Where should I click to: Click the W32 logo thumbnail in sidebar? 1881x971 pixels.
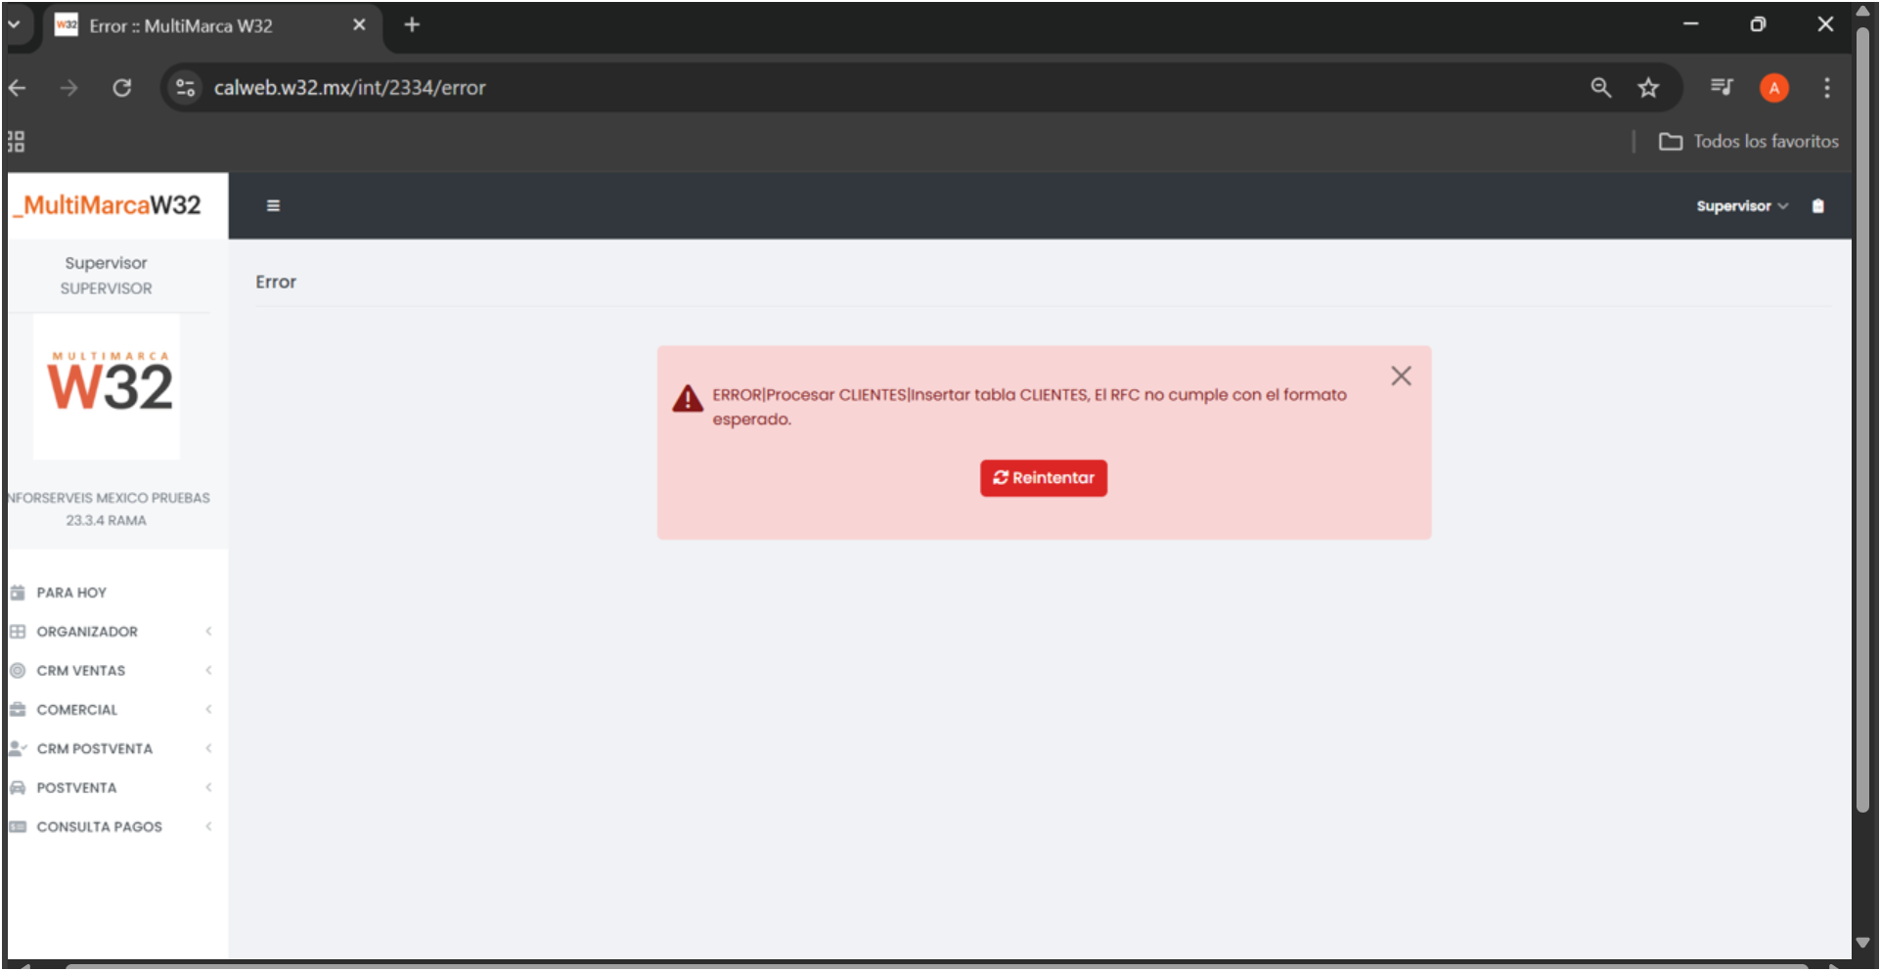108,387
